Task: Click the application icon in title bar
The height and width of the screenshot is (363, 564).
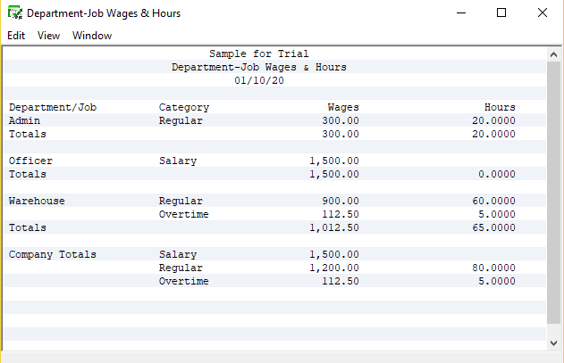Action: [x=14, y=13]
